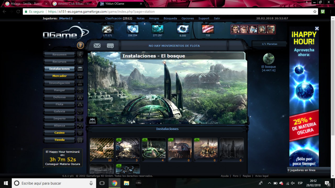
Task: Switch to the Athletic Club Bilbao browser tab
Action: point(73,4)
